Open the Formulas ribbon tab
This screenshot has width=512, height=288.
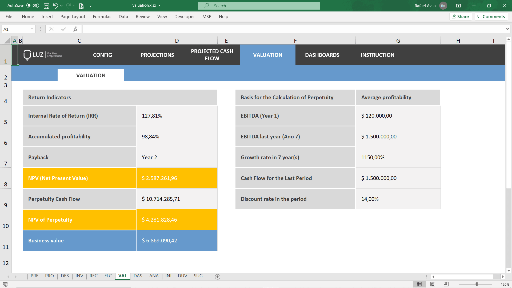pyautogui.click(x=102, y=17)
